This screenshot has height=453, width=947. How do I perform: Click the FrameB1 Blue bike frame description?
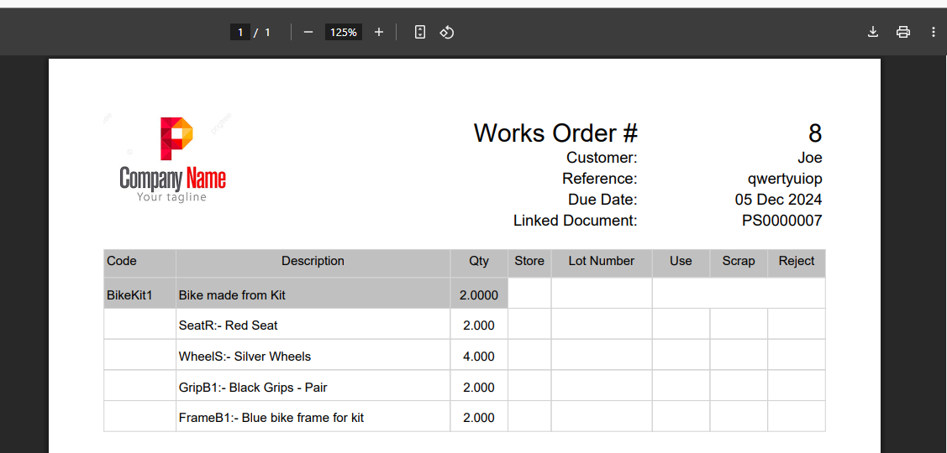coord(271,418)
